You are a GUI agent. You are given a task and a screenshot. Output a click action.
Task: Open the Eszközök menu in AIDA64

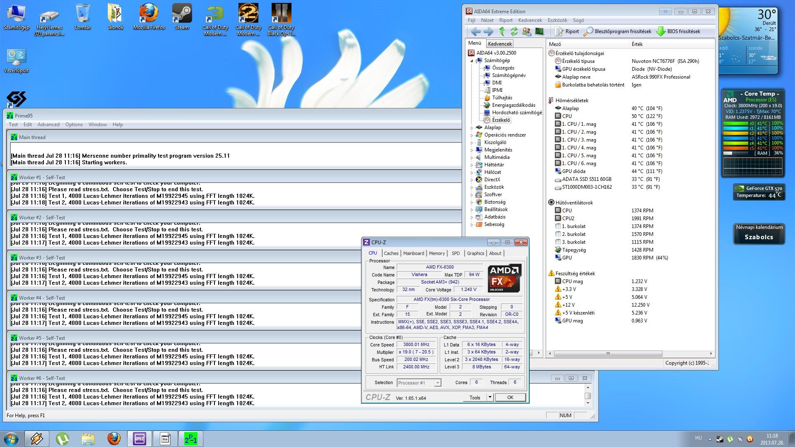point(557,20)
